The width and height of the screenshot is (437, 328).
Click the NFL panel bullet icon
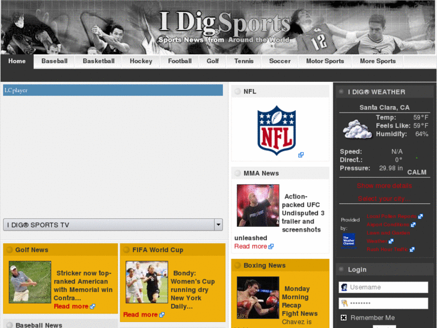point(237,91)
